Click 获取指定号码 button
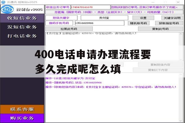 (169, 23)
